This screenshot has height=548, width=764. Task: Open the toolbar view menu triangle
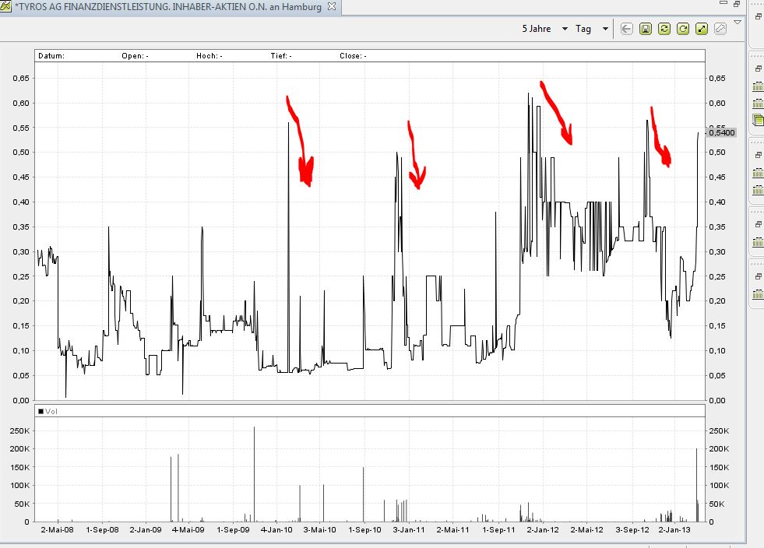pyautogui.click(x=737, y=22)
